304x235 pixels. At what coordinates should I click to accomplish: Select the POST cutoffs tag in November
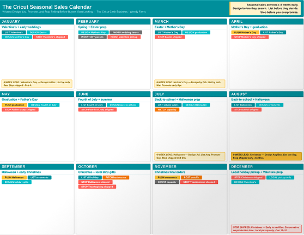191,177
